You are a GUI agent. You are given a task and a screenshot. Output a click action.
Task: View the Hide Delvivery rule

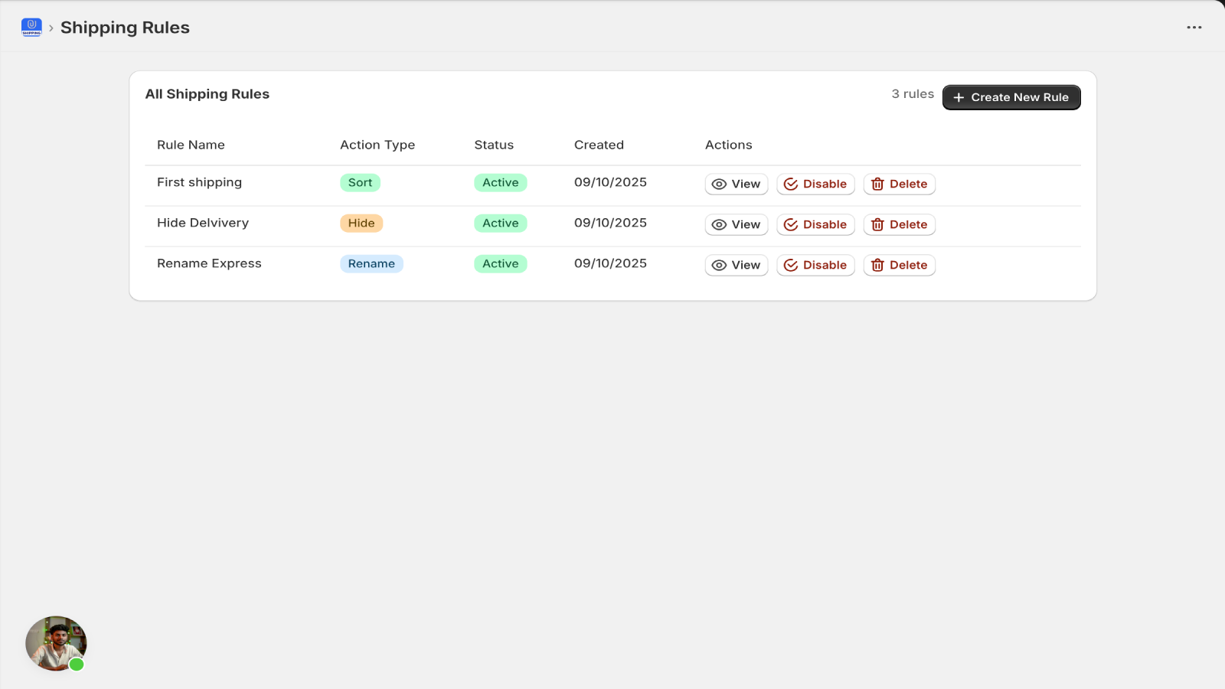pos(736,224)
